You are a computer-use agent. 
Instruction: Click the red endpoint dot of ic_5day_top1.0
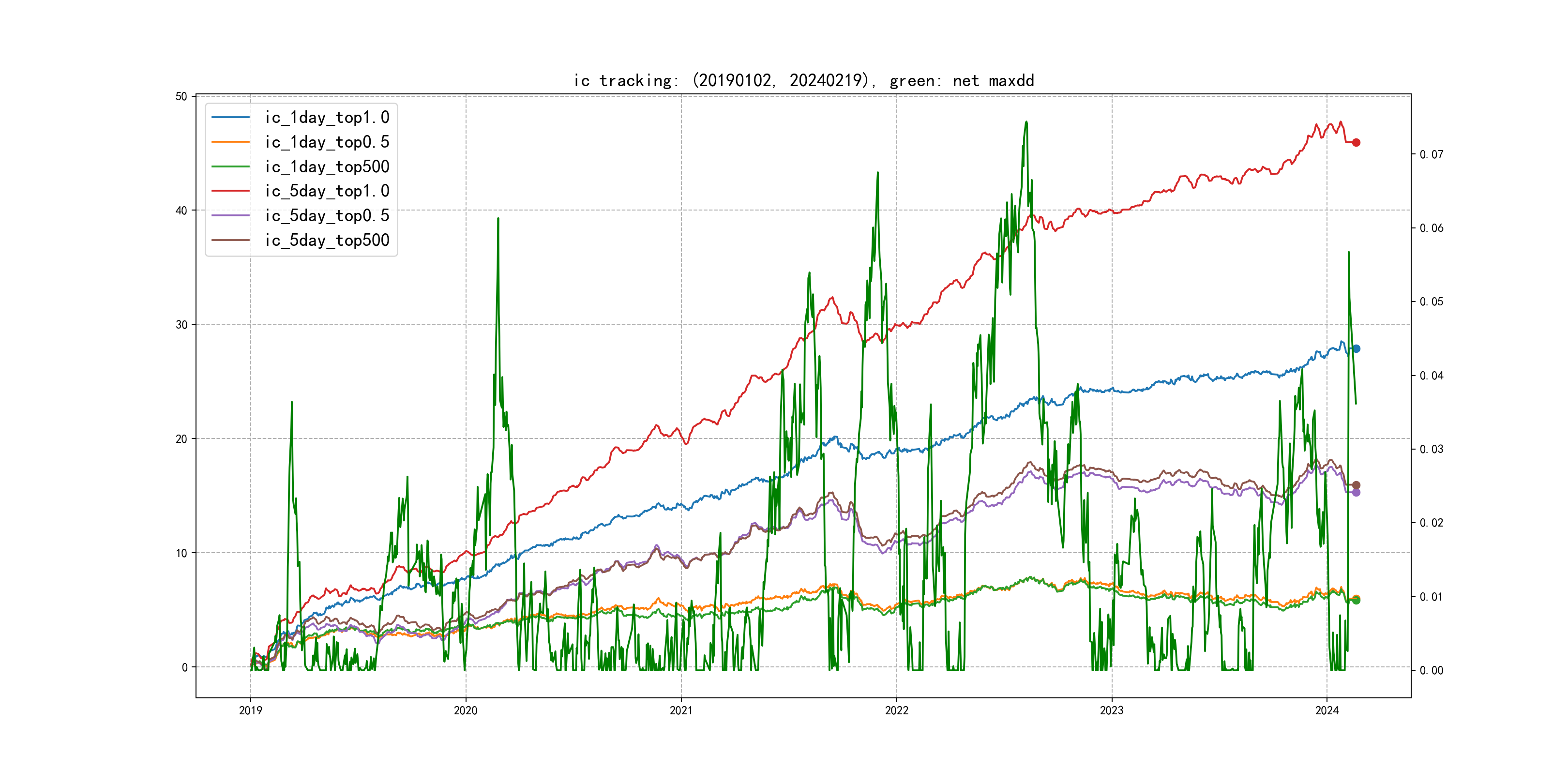point(1356,142)
